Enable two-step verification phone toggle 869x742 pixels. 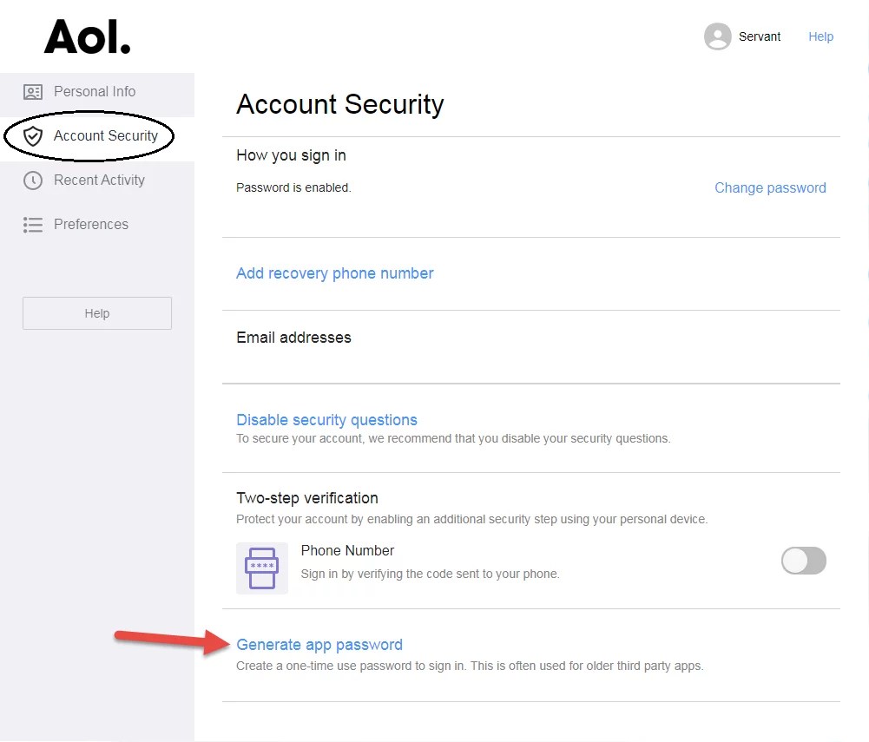pyautogui.click(x=803, y=561)
